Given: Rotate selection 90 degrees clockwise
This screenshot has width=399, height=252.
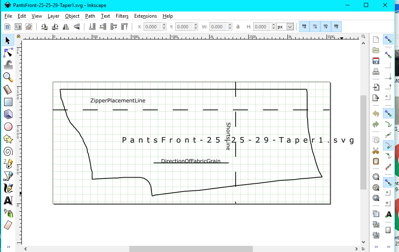Looking at the screenshot, I should pos(55,26).
